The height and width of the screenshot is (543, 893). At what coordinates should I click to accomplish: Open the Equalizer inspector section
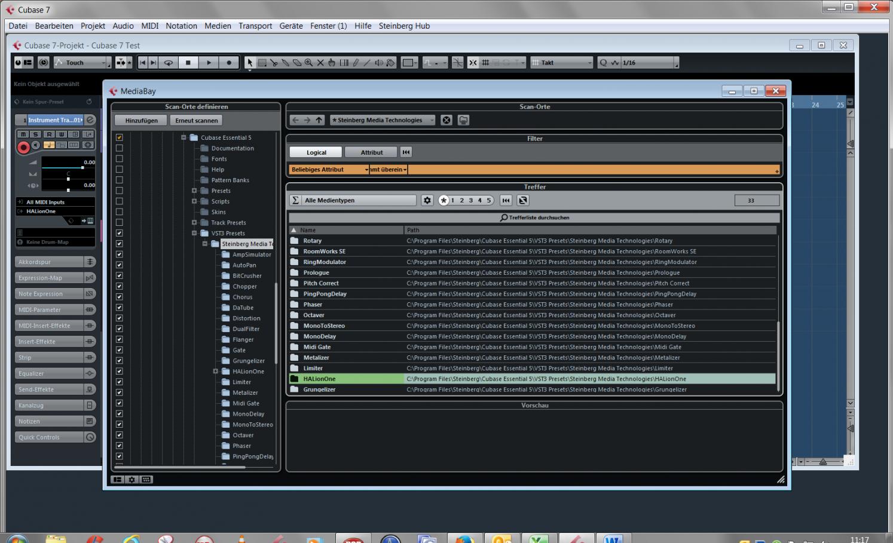coord(56,373)
